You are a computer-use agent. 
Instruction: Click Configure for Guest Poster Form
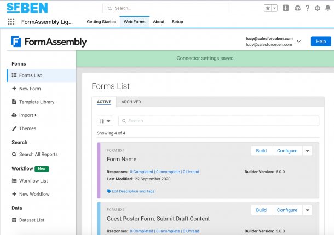pos(287,210)
